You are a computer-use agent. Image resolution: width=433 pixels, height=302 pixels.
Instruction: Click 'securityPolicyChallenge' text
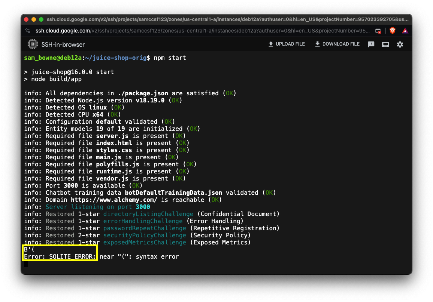coord(145,235)
